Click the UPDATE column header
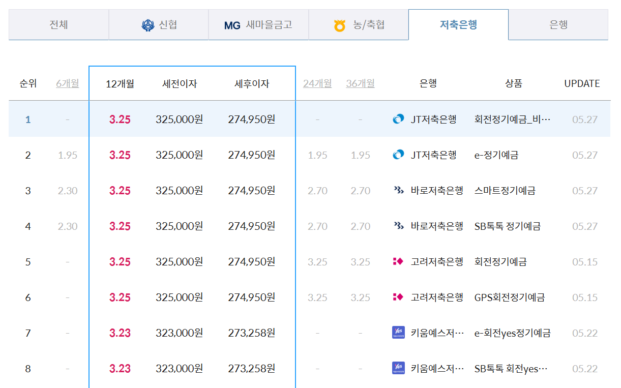The height and width of the screenshot is (388, 621). tap(582, 83)
